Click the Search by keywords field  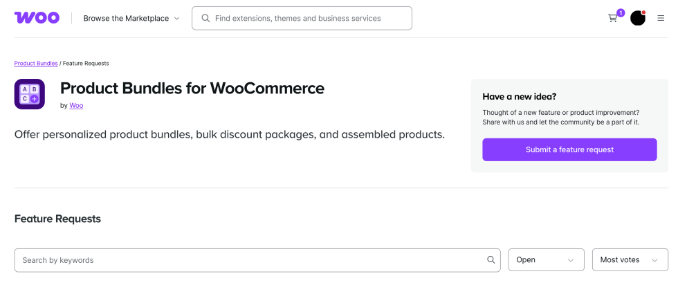coord(249,260)
